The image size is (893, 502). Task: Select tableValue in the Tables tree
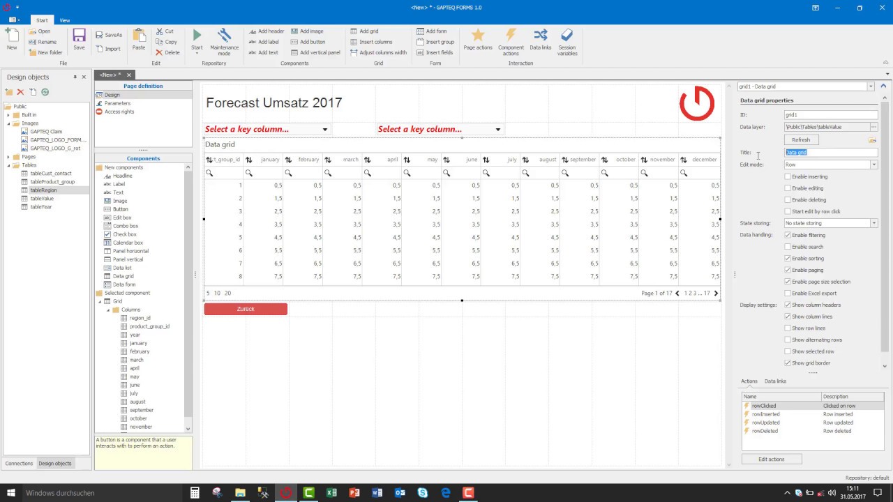(x=42, y=199)
